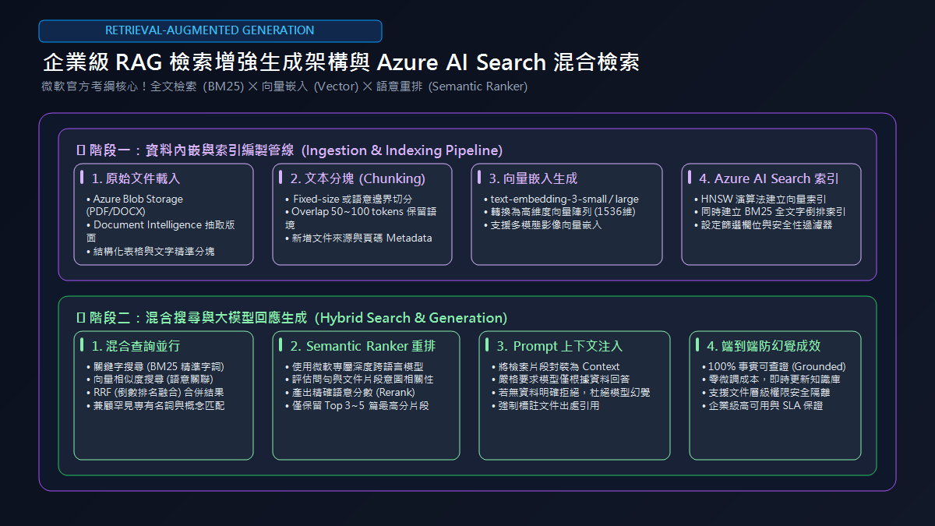Viewport: 935px width, 526px height.
Task: Click the bullet "零微調成本,即時更新知識庫"
Action: pos(771,379)
